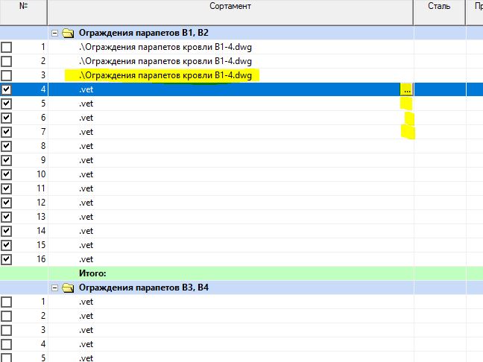Uncheck the checkbox of row 13

point(7,217)
